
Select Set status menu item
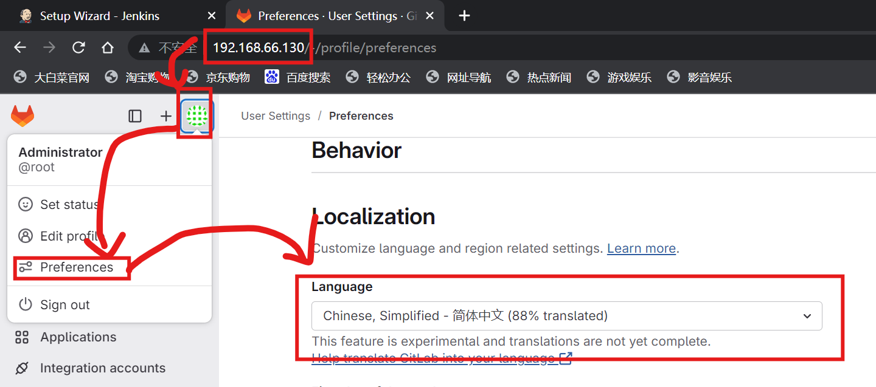[109, 204]
